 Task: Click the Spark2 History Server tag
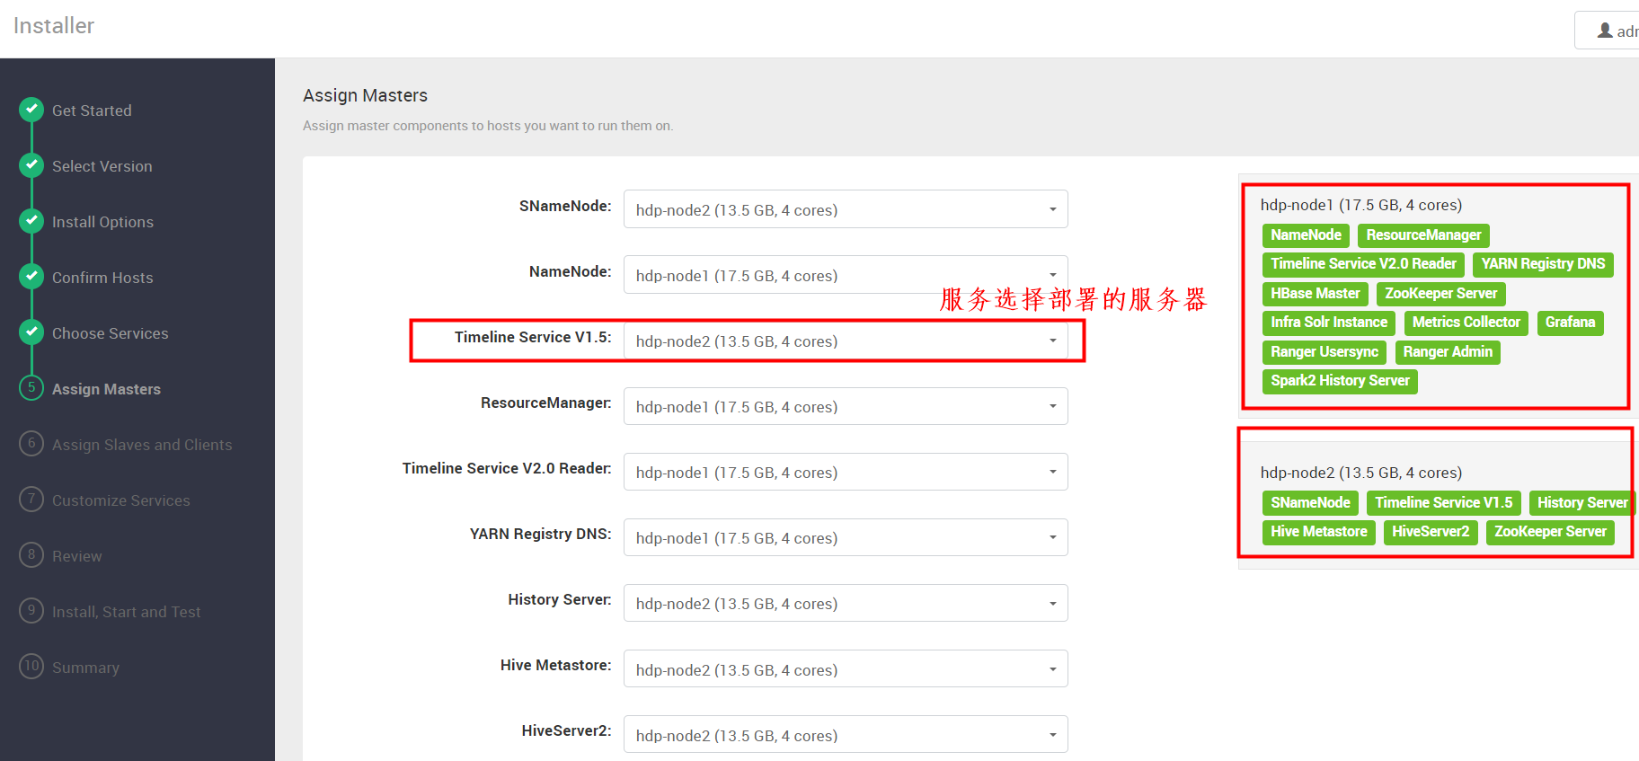pos(1340,381)
